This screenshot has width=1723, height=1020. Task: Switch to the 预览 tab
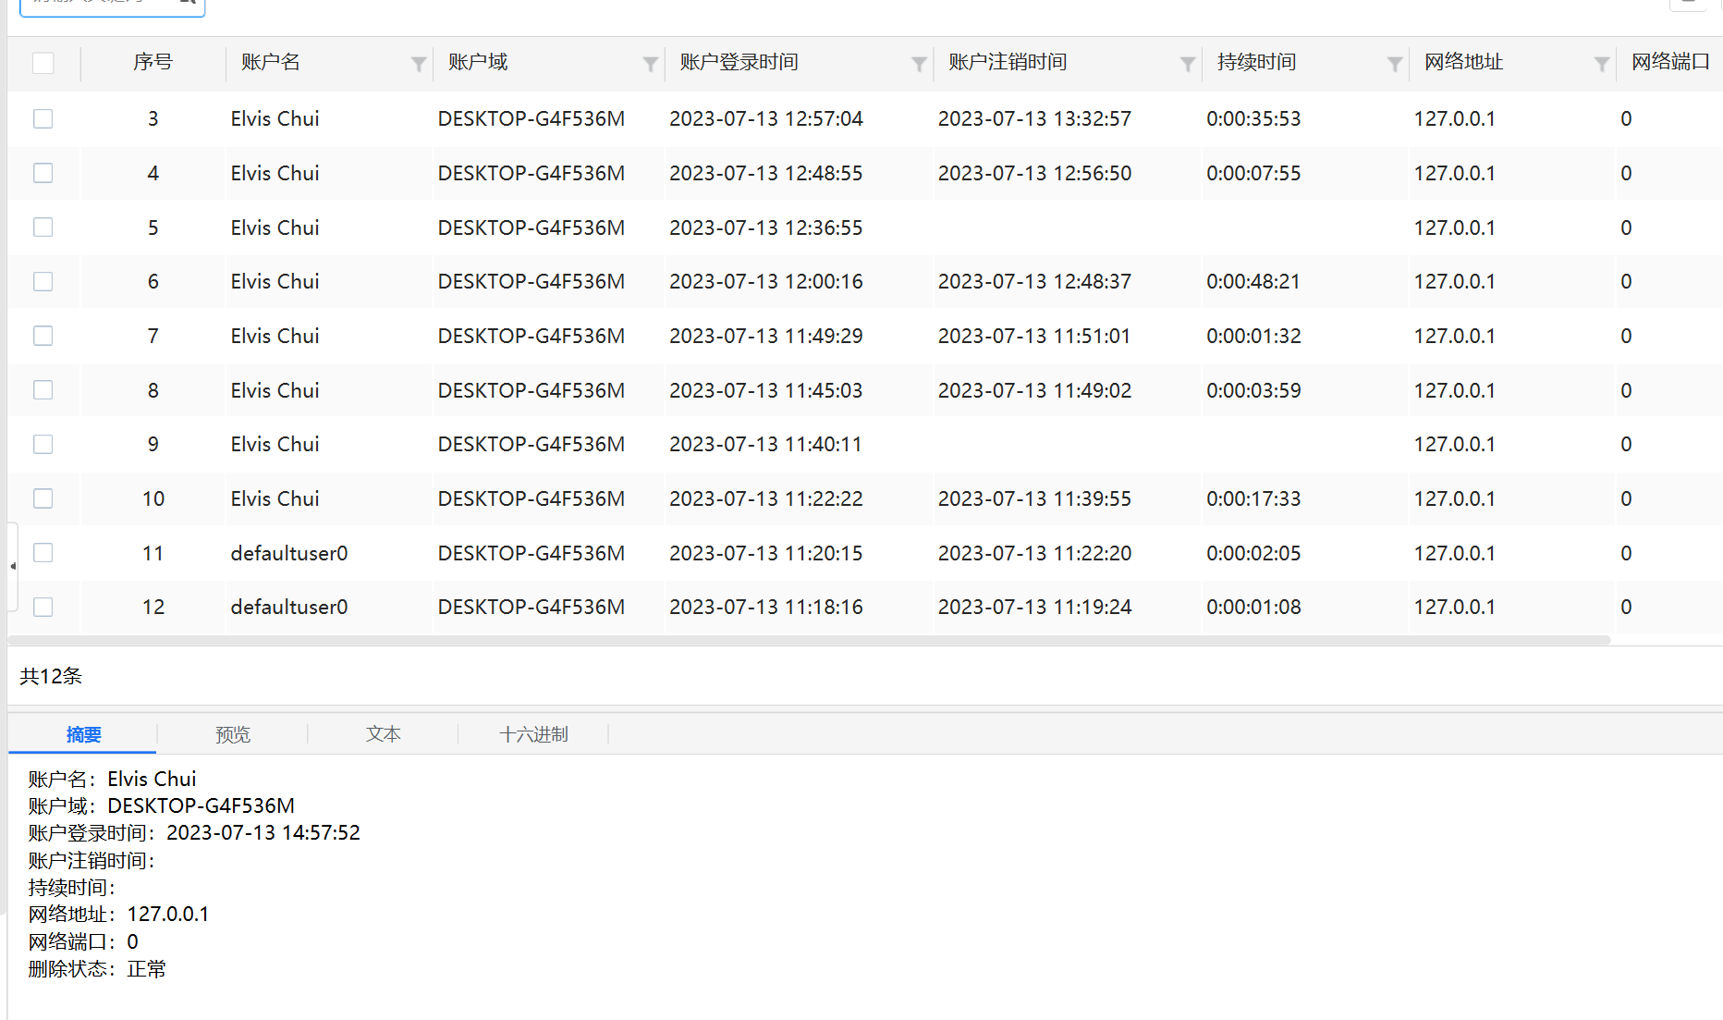tap(233, 734)
